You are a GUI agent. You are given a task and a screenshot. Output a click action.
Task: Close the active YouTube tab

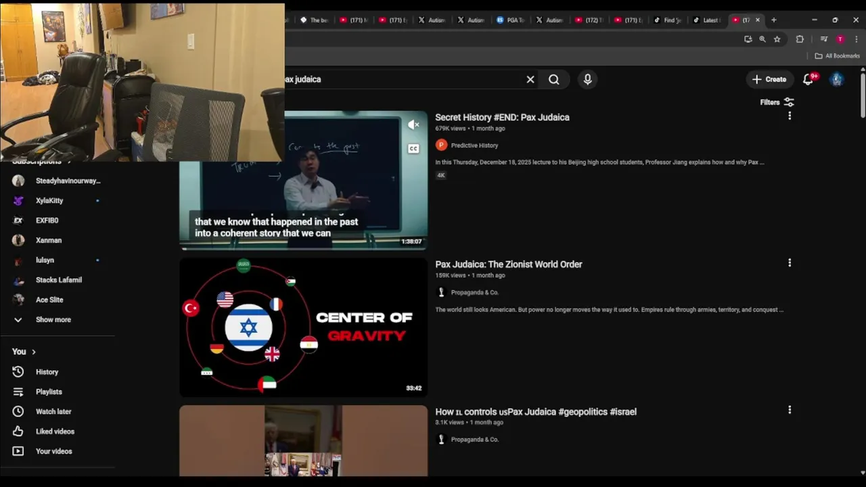758,20
